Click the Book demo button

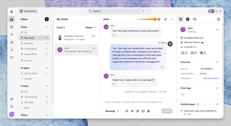[x=28, y=11]
